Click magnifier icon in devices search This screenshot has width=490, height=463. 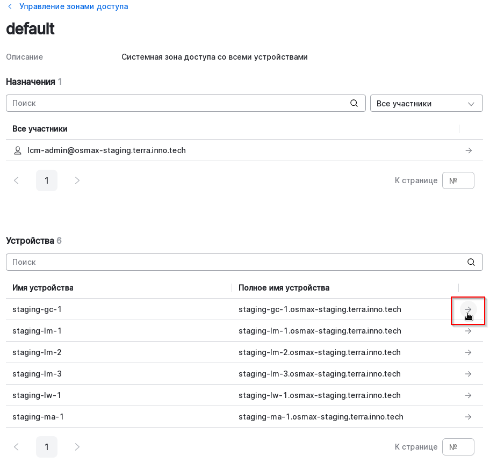tap(471, 262)
